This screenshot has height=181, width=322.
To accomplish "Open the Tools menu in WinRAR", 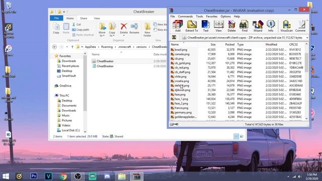I will 199,16.
